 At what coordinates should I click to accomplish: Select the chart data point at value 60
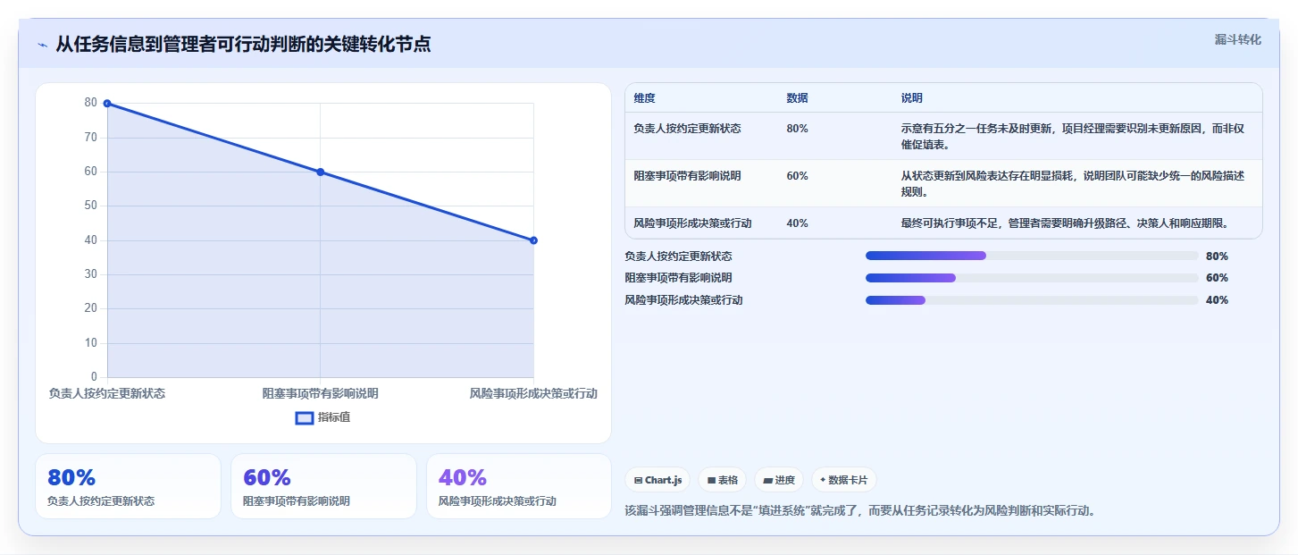(x=320, y=172)
